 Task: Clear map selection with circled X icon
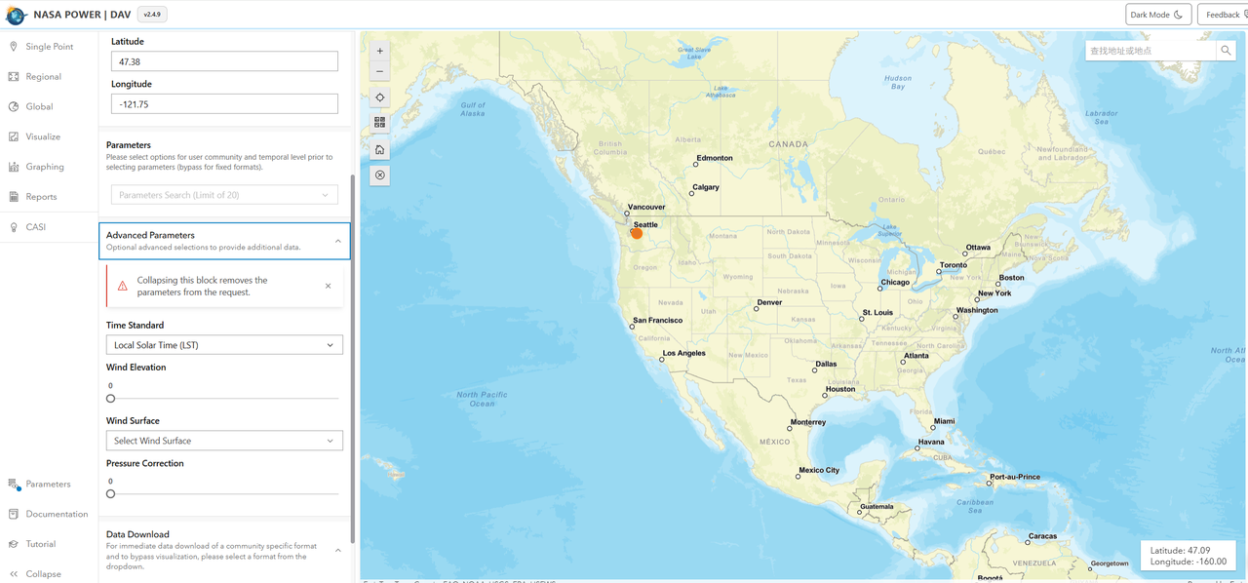[380, 175]
